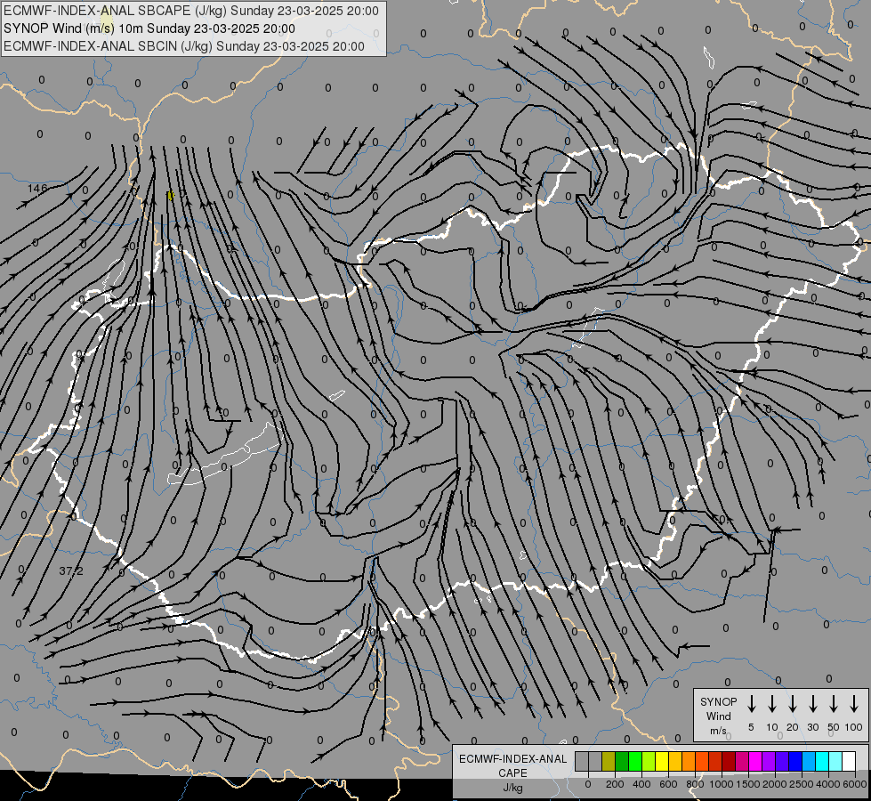The height and width of the screenshot is (801, 871).
Task: Click the ECMWF-INDEX-ANAL CAPE legend label
Action: click(x=512, y=765)
